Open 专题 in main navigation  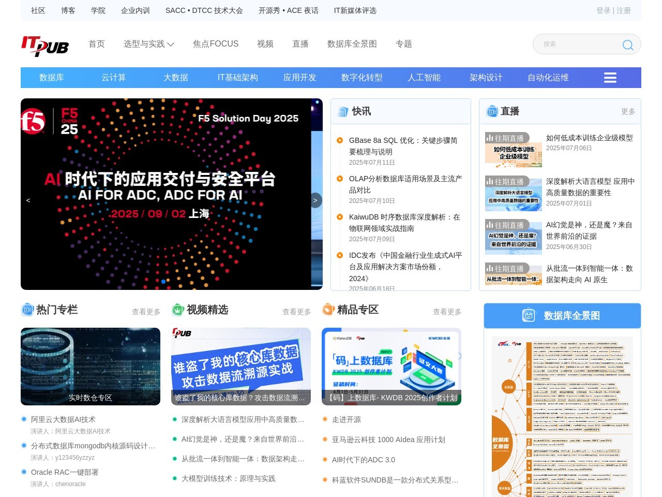[x=404, y=44]
